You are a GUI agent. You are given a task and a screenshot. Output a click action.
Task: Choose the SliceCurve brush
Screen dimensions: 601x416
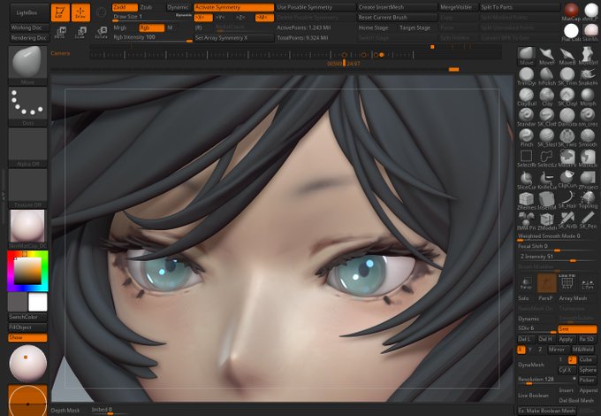click(526, 181)
